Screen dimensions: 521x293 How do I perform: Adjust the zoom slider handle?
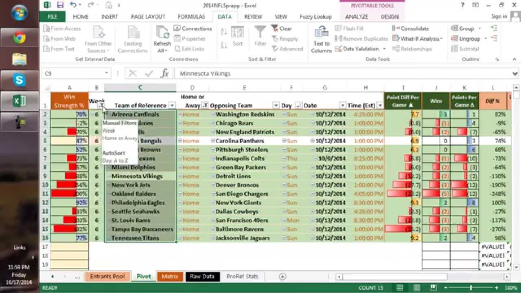(471, 288)
